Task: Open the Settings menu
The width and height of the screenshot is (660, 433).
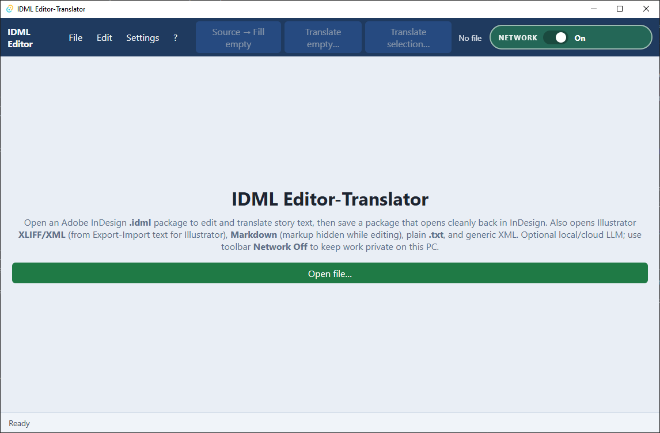Action: click(143, 38)
